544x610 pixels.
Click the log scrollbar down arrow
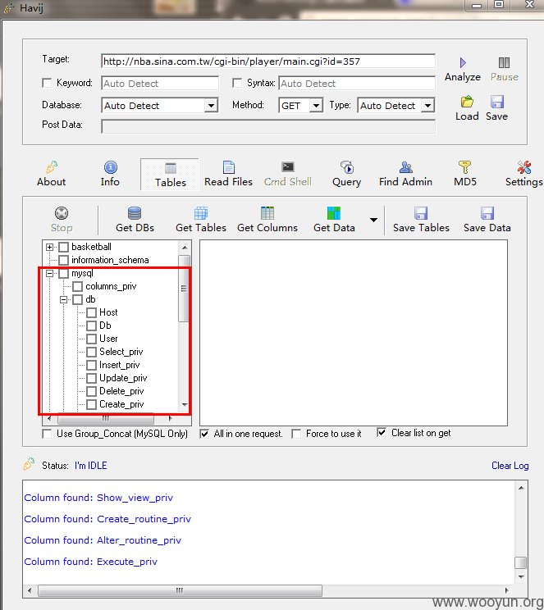coord(521,577)
